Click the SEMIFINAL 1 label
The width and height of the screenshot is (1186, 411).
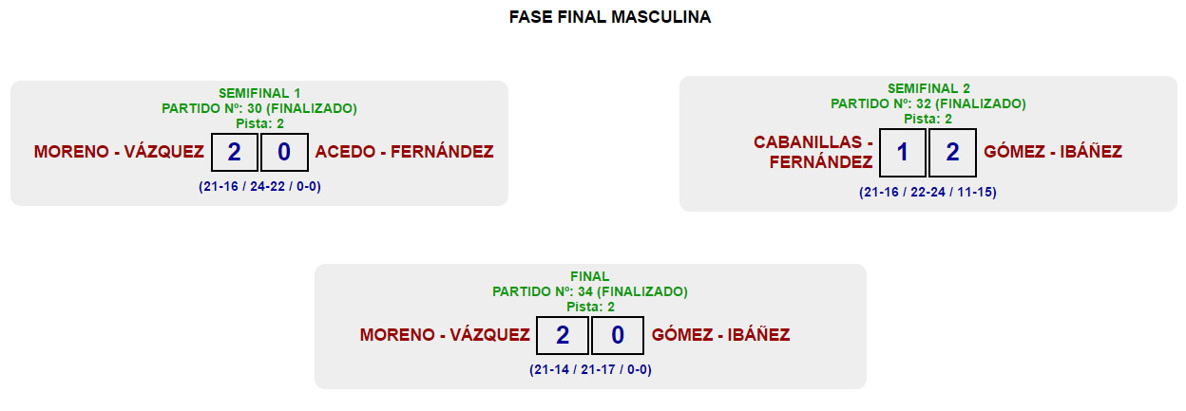point(259,93)
